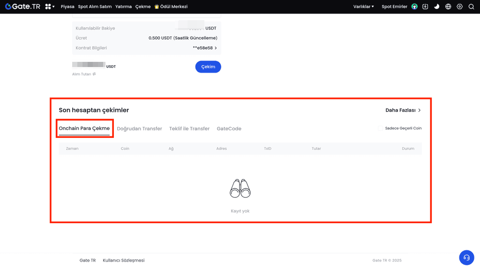Switch to dark mode moon icon
This screenshot has height=270, width=480.
[437, 7]
